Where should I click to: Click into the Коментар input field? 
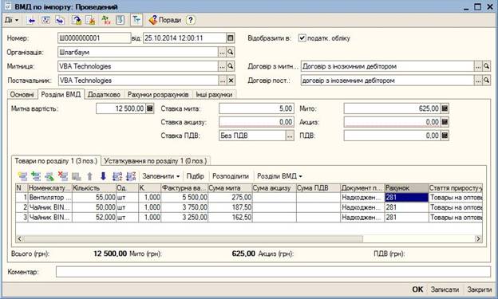pos(273,272)
